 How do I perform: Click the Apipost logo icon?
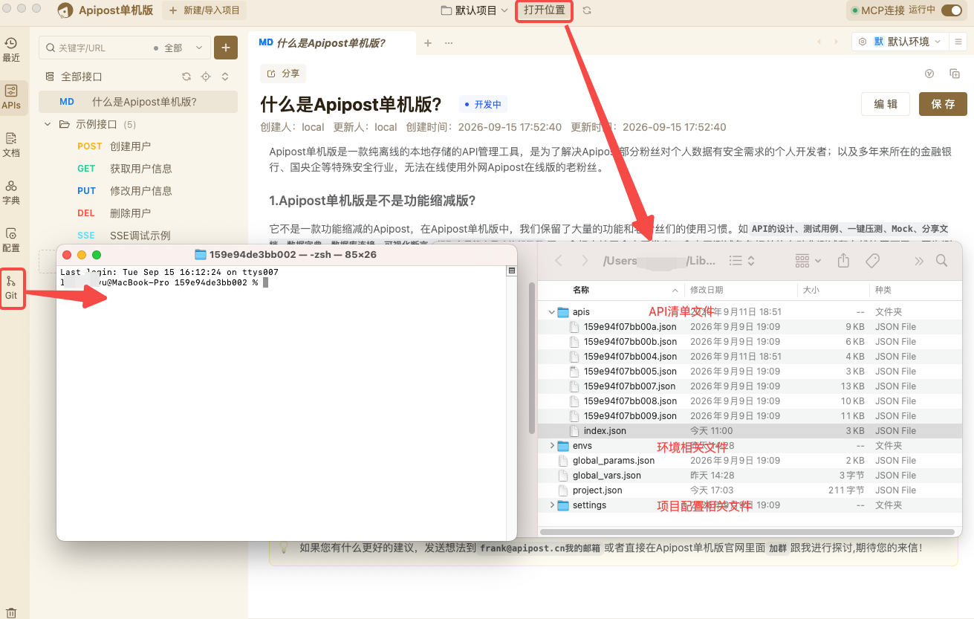(x=65, y=10)
